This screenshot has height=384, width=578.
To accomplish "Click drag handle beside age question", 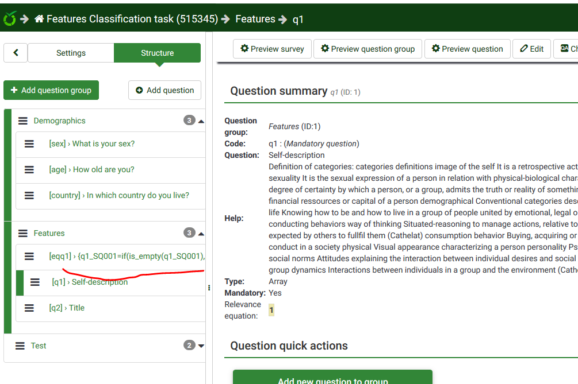I will point(29,170).
